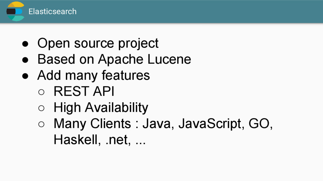Click the Elasticsearch logo icon
This screenshot has width=323, height=181.
[x=15, y=11]
